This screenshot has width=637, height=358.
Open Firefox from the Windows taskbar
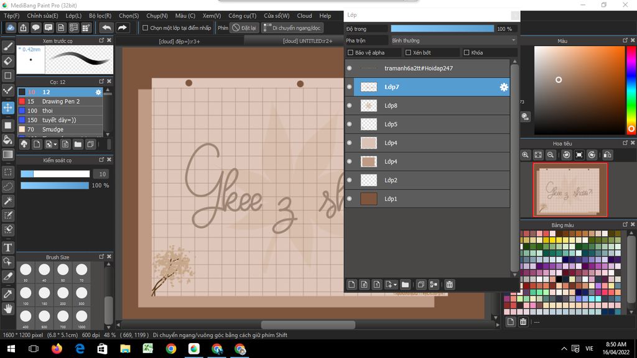click(x=57, y=349)
